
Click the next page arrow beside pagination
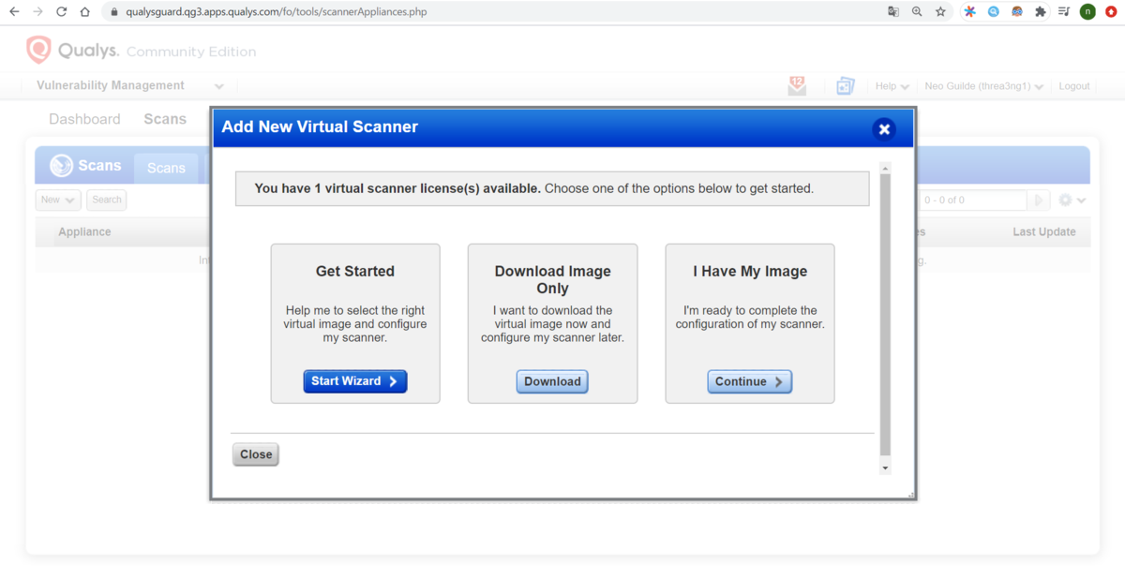click(1038, 200)
